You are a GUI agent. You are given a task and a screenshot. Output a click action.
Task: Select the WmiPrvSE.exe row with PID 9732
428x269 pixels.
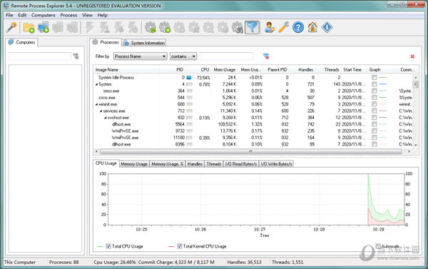pos(253,131)
